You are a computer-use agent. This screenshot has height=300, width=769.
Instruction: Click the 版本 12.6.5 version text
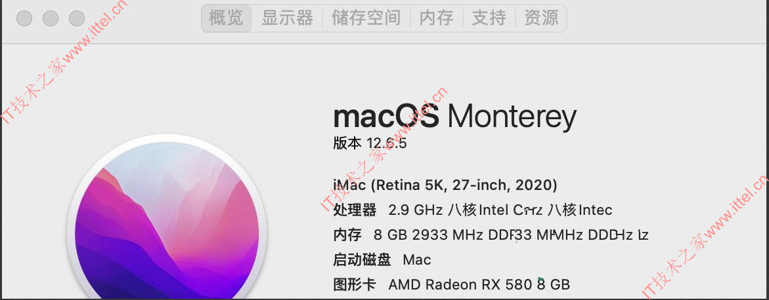[370, 143]
